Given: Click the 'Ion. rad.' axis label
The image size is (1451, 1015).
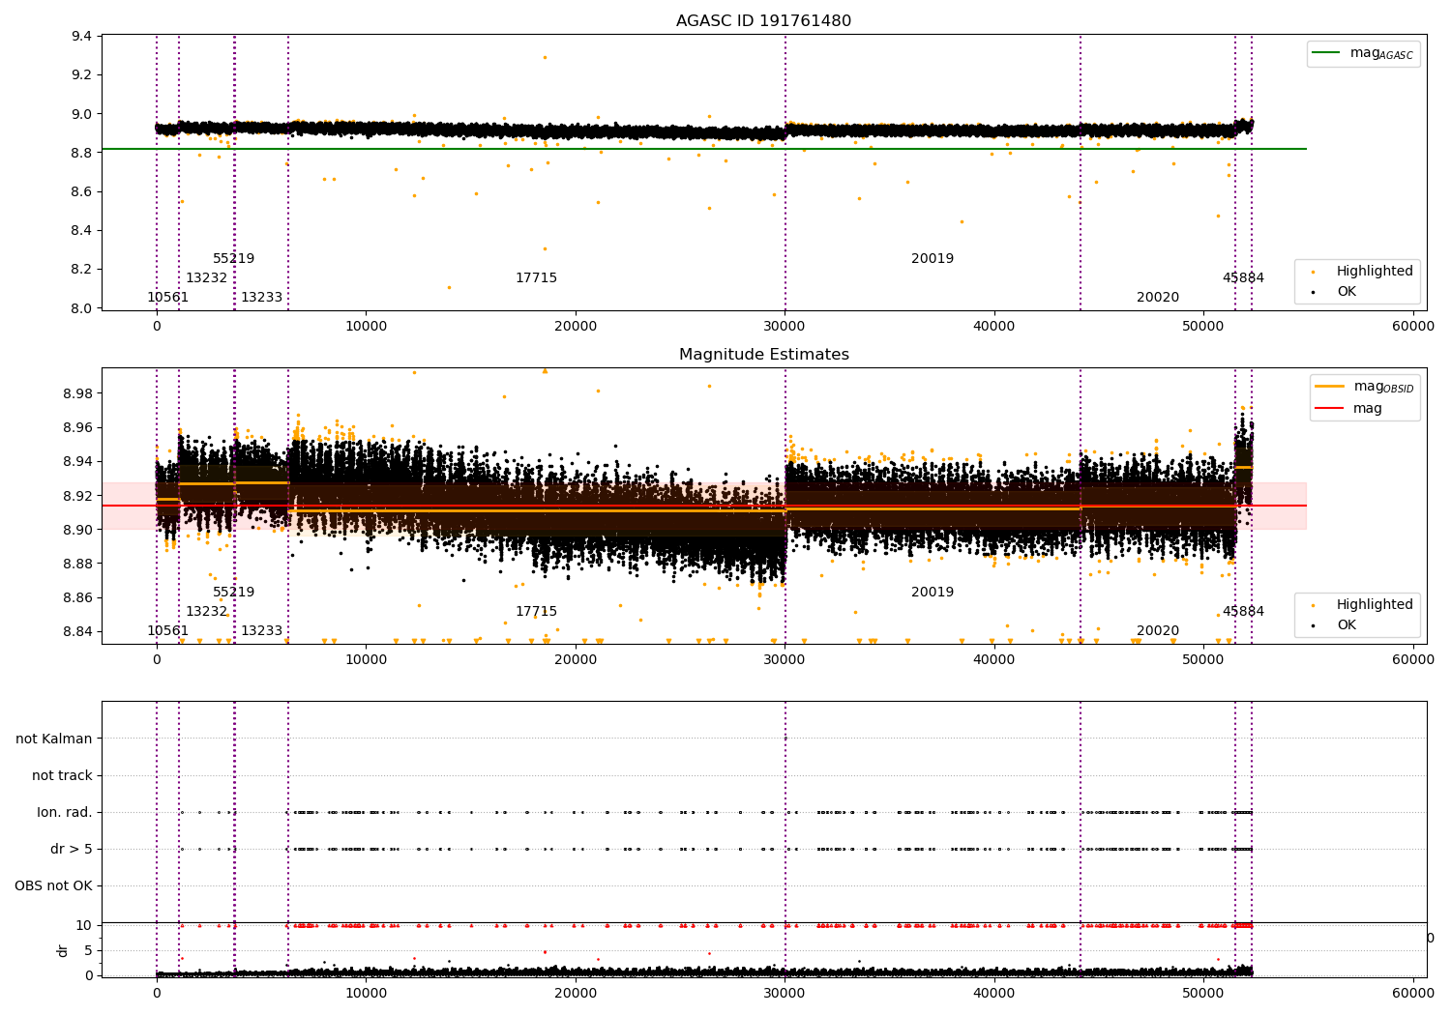Looking at the screenshot, I should tap(65, 812).
